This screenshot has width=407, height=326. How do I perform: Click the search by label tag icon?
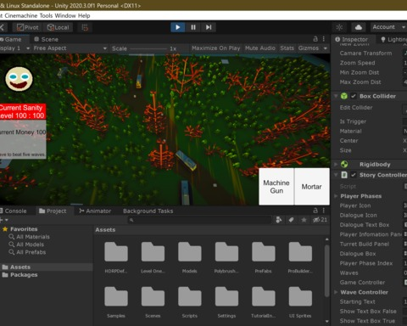coord(291,220)
